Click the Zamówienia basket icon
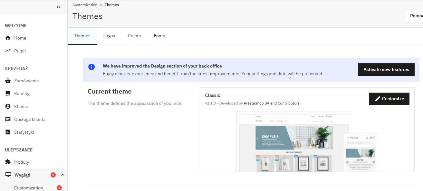Screen dimensions: 423x191 point(8,81)
